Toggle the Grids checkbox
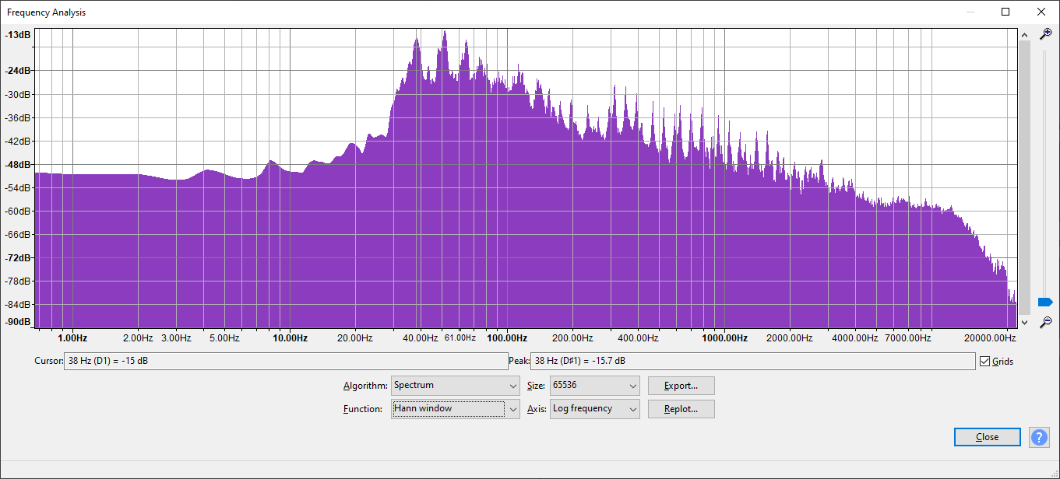 (x=985, y=362)
